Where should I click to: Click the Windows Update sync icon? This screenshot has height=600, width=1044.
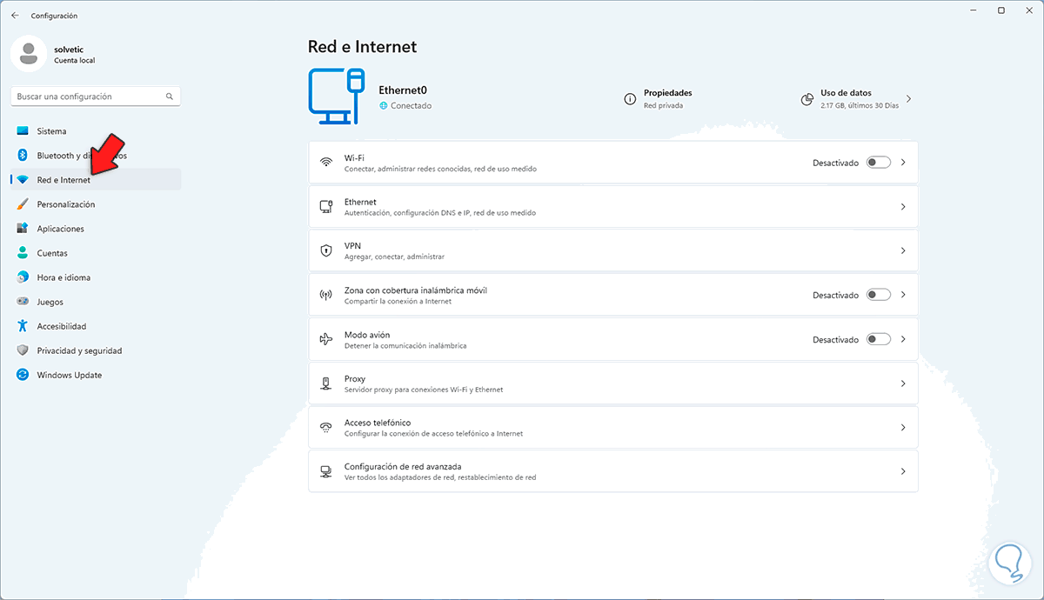pos(23,375)
